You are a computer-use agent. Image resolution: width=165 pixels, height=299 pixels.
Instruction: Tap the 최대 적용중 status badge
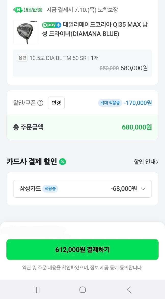click(x=110, y=103)
